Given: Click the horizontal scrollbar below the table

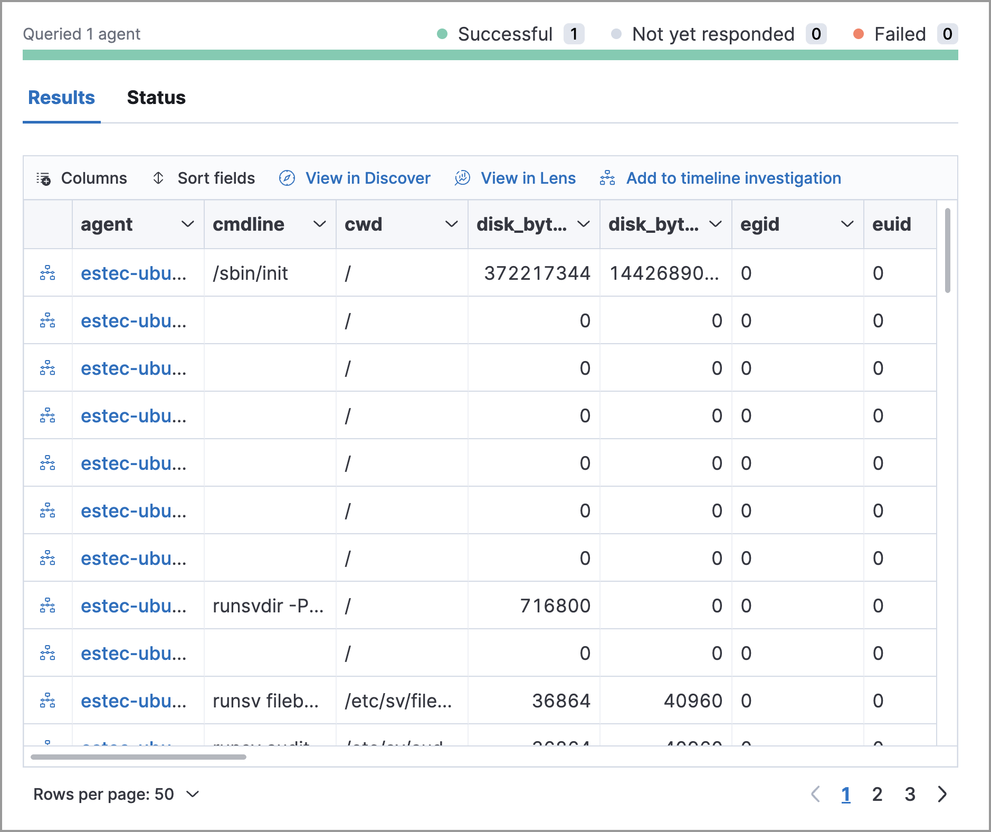Looking at the screenshot, I should tap(140, 757).
